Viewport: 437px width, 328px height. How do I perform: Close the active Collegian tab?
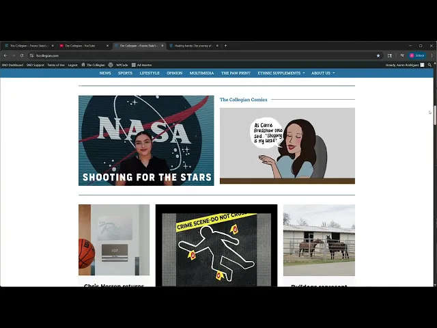163,46
